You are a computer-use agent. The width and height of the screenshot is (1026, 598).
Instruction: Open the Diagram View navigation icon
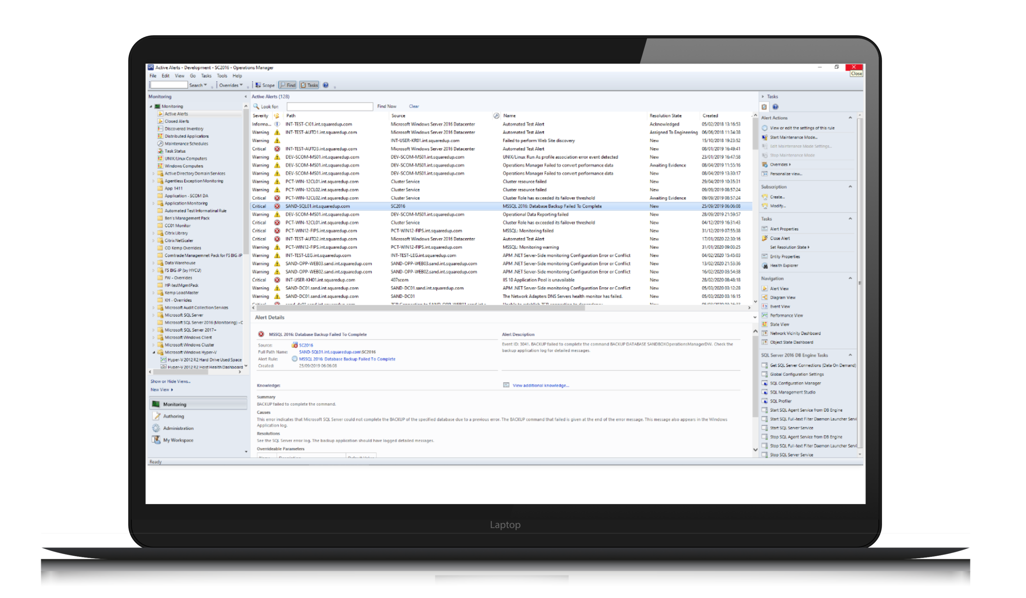765,298
